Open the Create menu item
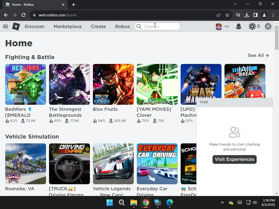The image size is (279, 209). (x=98, y=26)
